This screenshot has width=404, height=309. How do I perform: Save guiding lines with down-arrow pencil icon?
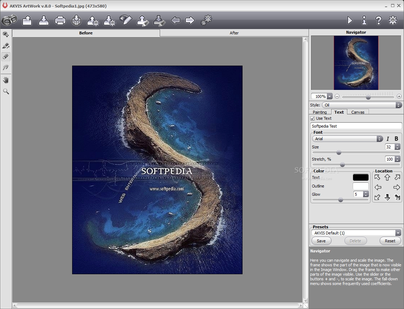(x=159, y=20)
